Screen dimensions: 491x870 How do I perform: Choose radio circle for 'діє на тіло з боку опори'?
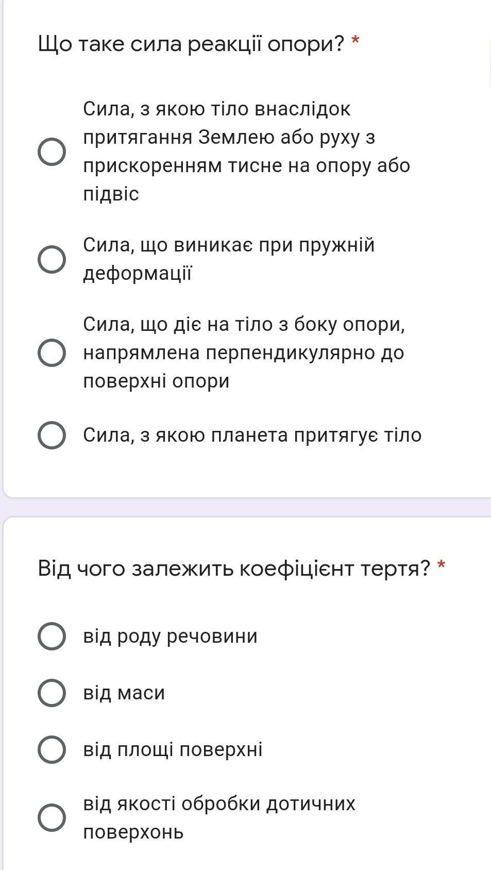pos(52,353)
